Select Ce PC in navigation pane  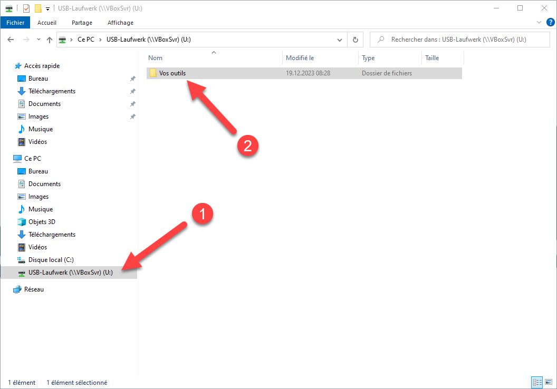pos(32,158)
